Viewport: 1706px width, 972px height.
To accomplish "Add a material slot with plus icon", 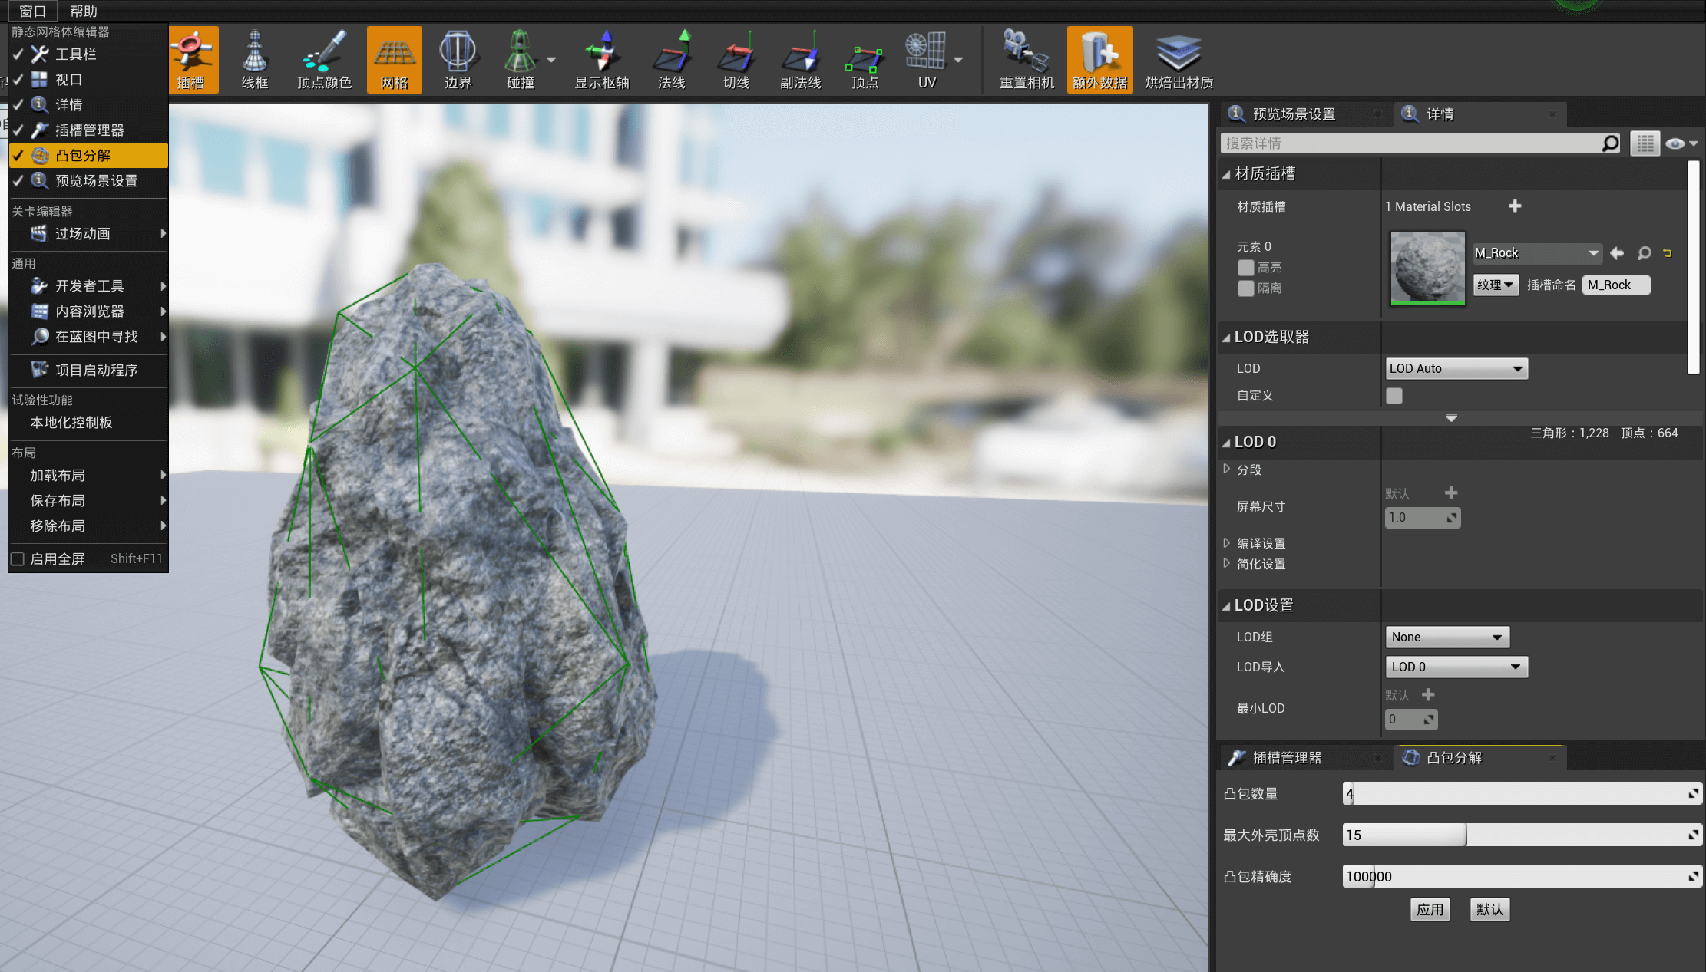I will (x=1515, y=206).
